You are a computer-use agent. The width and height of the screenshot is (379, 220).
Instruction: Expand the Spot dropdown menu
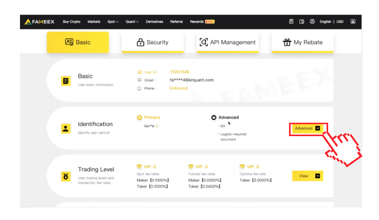click(x=113, y=21)
